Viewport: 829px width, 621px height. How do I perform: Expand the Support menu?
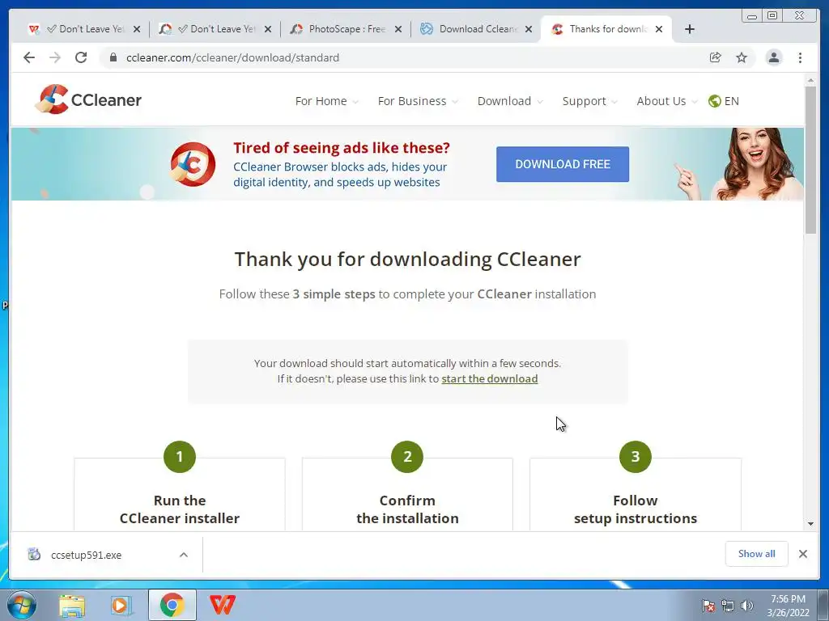(x=589, y=101)
